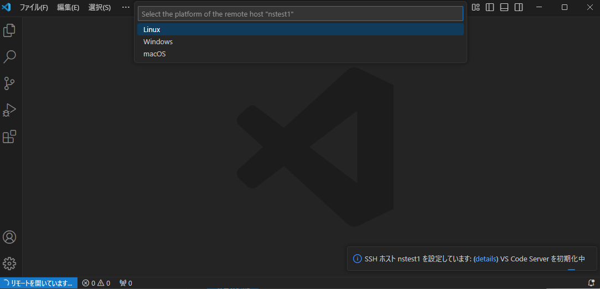Open problems errors and warnings indicator
The height and width of the screenshot is (289, 600).
[96, 283]
